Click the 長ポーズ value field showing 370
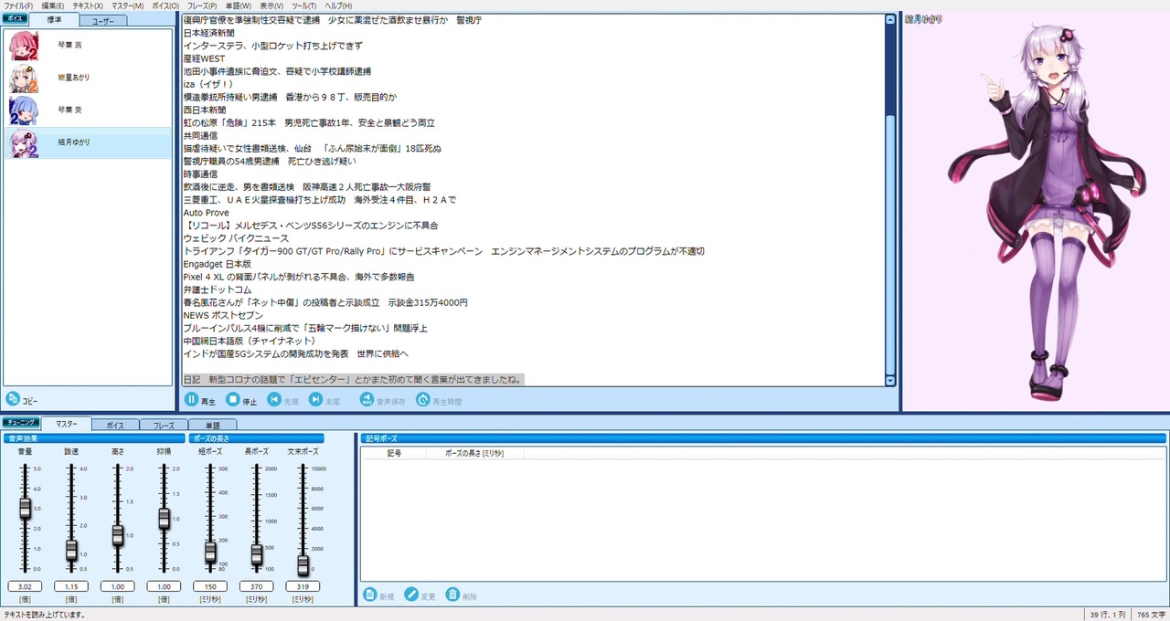Image resolution: width=1170 pixels, height=621 pixels. (x=257, y=586)
